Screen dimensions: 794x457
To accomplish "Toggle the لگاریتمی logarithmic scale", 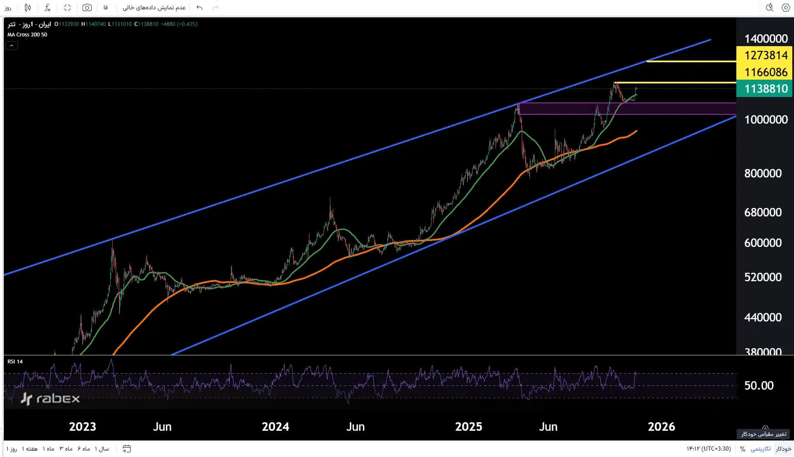I will click(x=761, y=449).
